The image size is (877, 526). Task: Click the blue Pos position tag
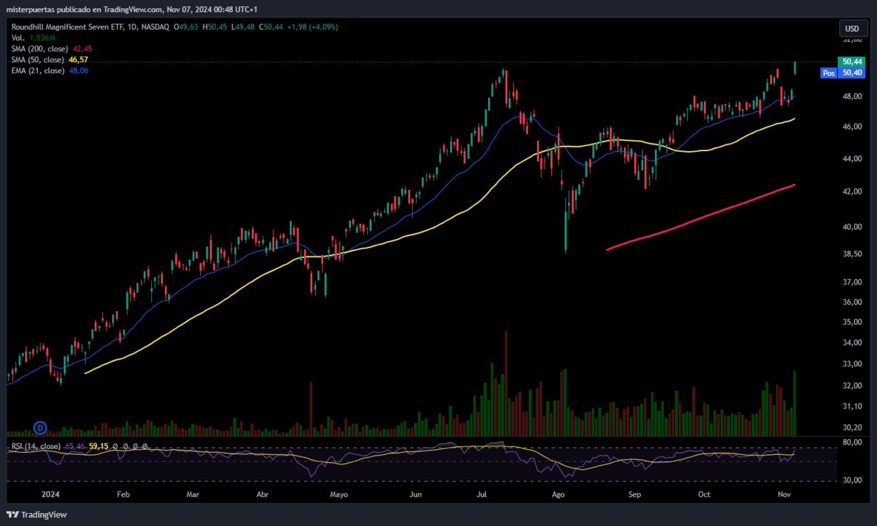[828, 73]
